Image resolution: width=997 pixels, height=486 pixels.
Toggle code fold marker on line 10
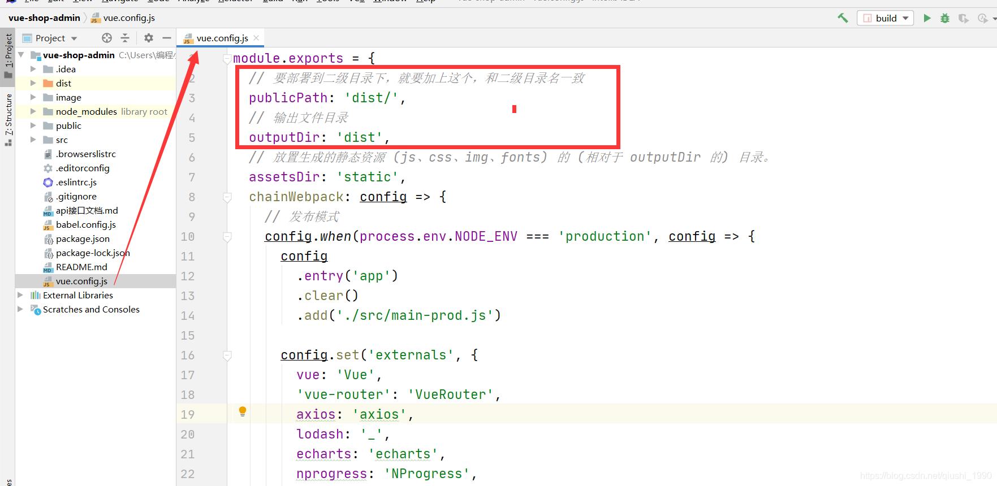[227, 237]
